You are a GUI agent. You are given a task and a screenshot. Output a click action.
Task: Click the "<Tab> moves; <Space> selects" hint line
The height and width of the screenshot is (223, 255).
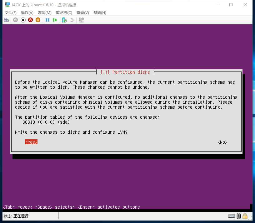71,207
